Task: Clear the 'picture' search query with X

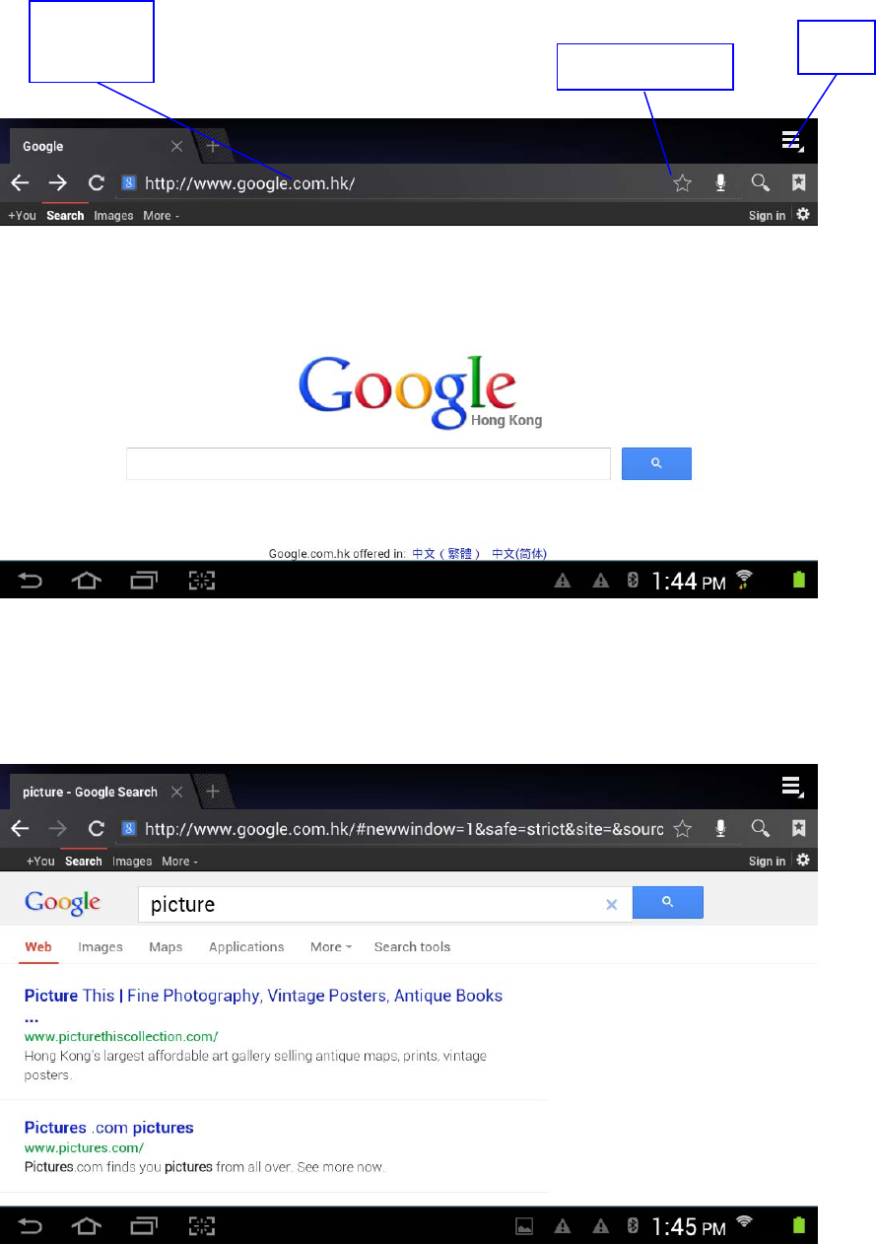Action: (x=612, y=904)
